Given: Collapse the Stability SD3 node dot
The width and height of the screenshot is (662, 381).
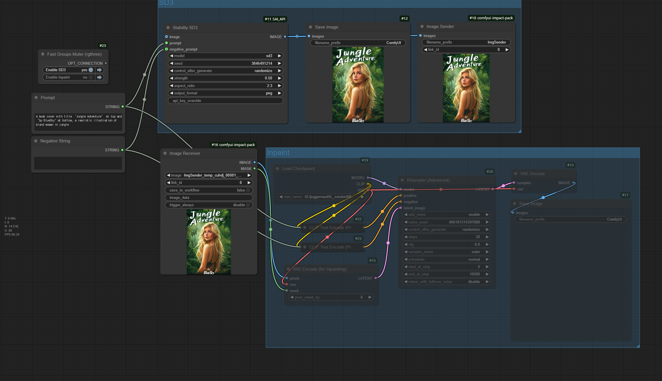Looking at the screenshot, I should click(x=168, y=28).
